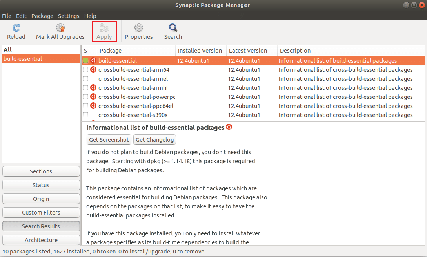This screenshot has width=427, height=257.
Task: Tick the crossbuild-essential-s390x checkbox
Action: (85, 115)
